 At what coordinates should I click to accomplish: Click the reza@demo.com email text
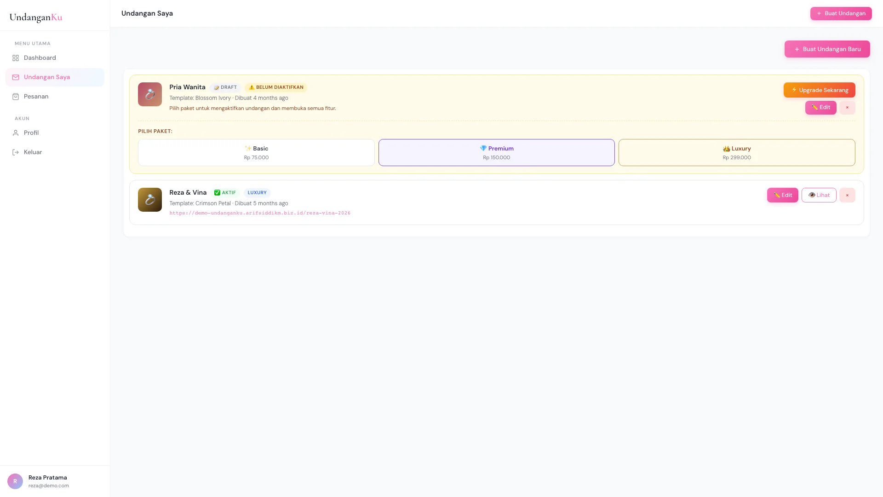(49, 486)
